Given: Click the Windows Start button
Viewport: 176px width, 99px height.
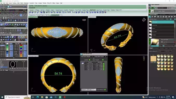Looking at the screenshot, I should pyautogui.click(x=2, y=97).
